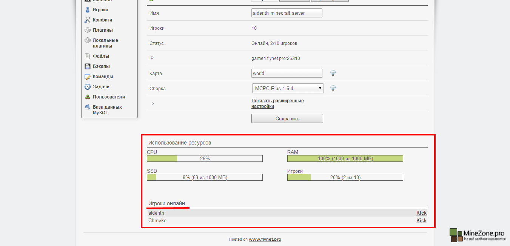Click the hint bulb next to Карта field

(333, 73)
